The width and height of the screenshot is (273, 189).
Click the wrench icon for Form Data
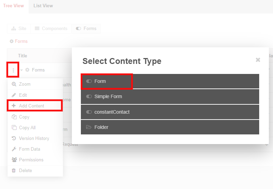pos(14,149)
